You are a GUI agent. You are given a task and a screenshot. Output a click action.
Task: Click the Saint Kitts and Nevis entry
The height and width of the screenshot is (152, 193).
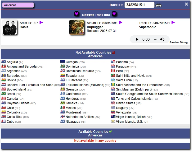coord(131,75)
